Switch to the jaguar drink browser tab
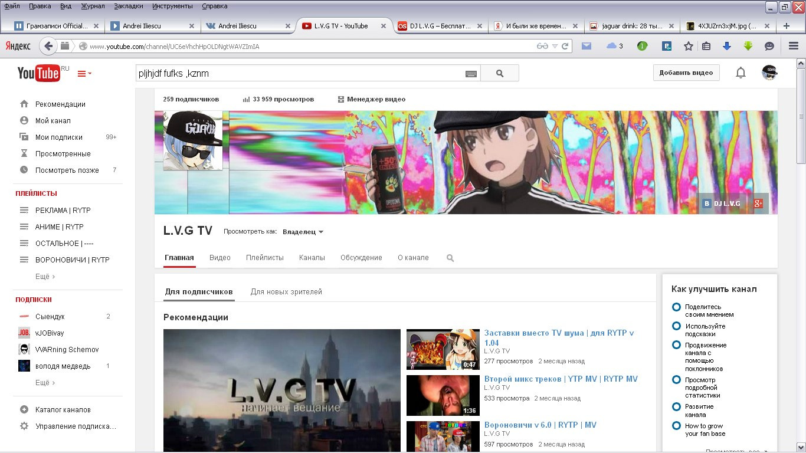The height and width of the screenshot is (453, 806). point(631,26)
